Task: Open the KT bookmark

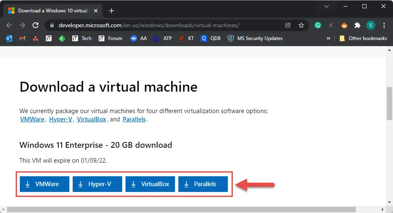Action: click(186, 38)
